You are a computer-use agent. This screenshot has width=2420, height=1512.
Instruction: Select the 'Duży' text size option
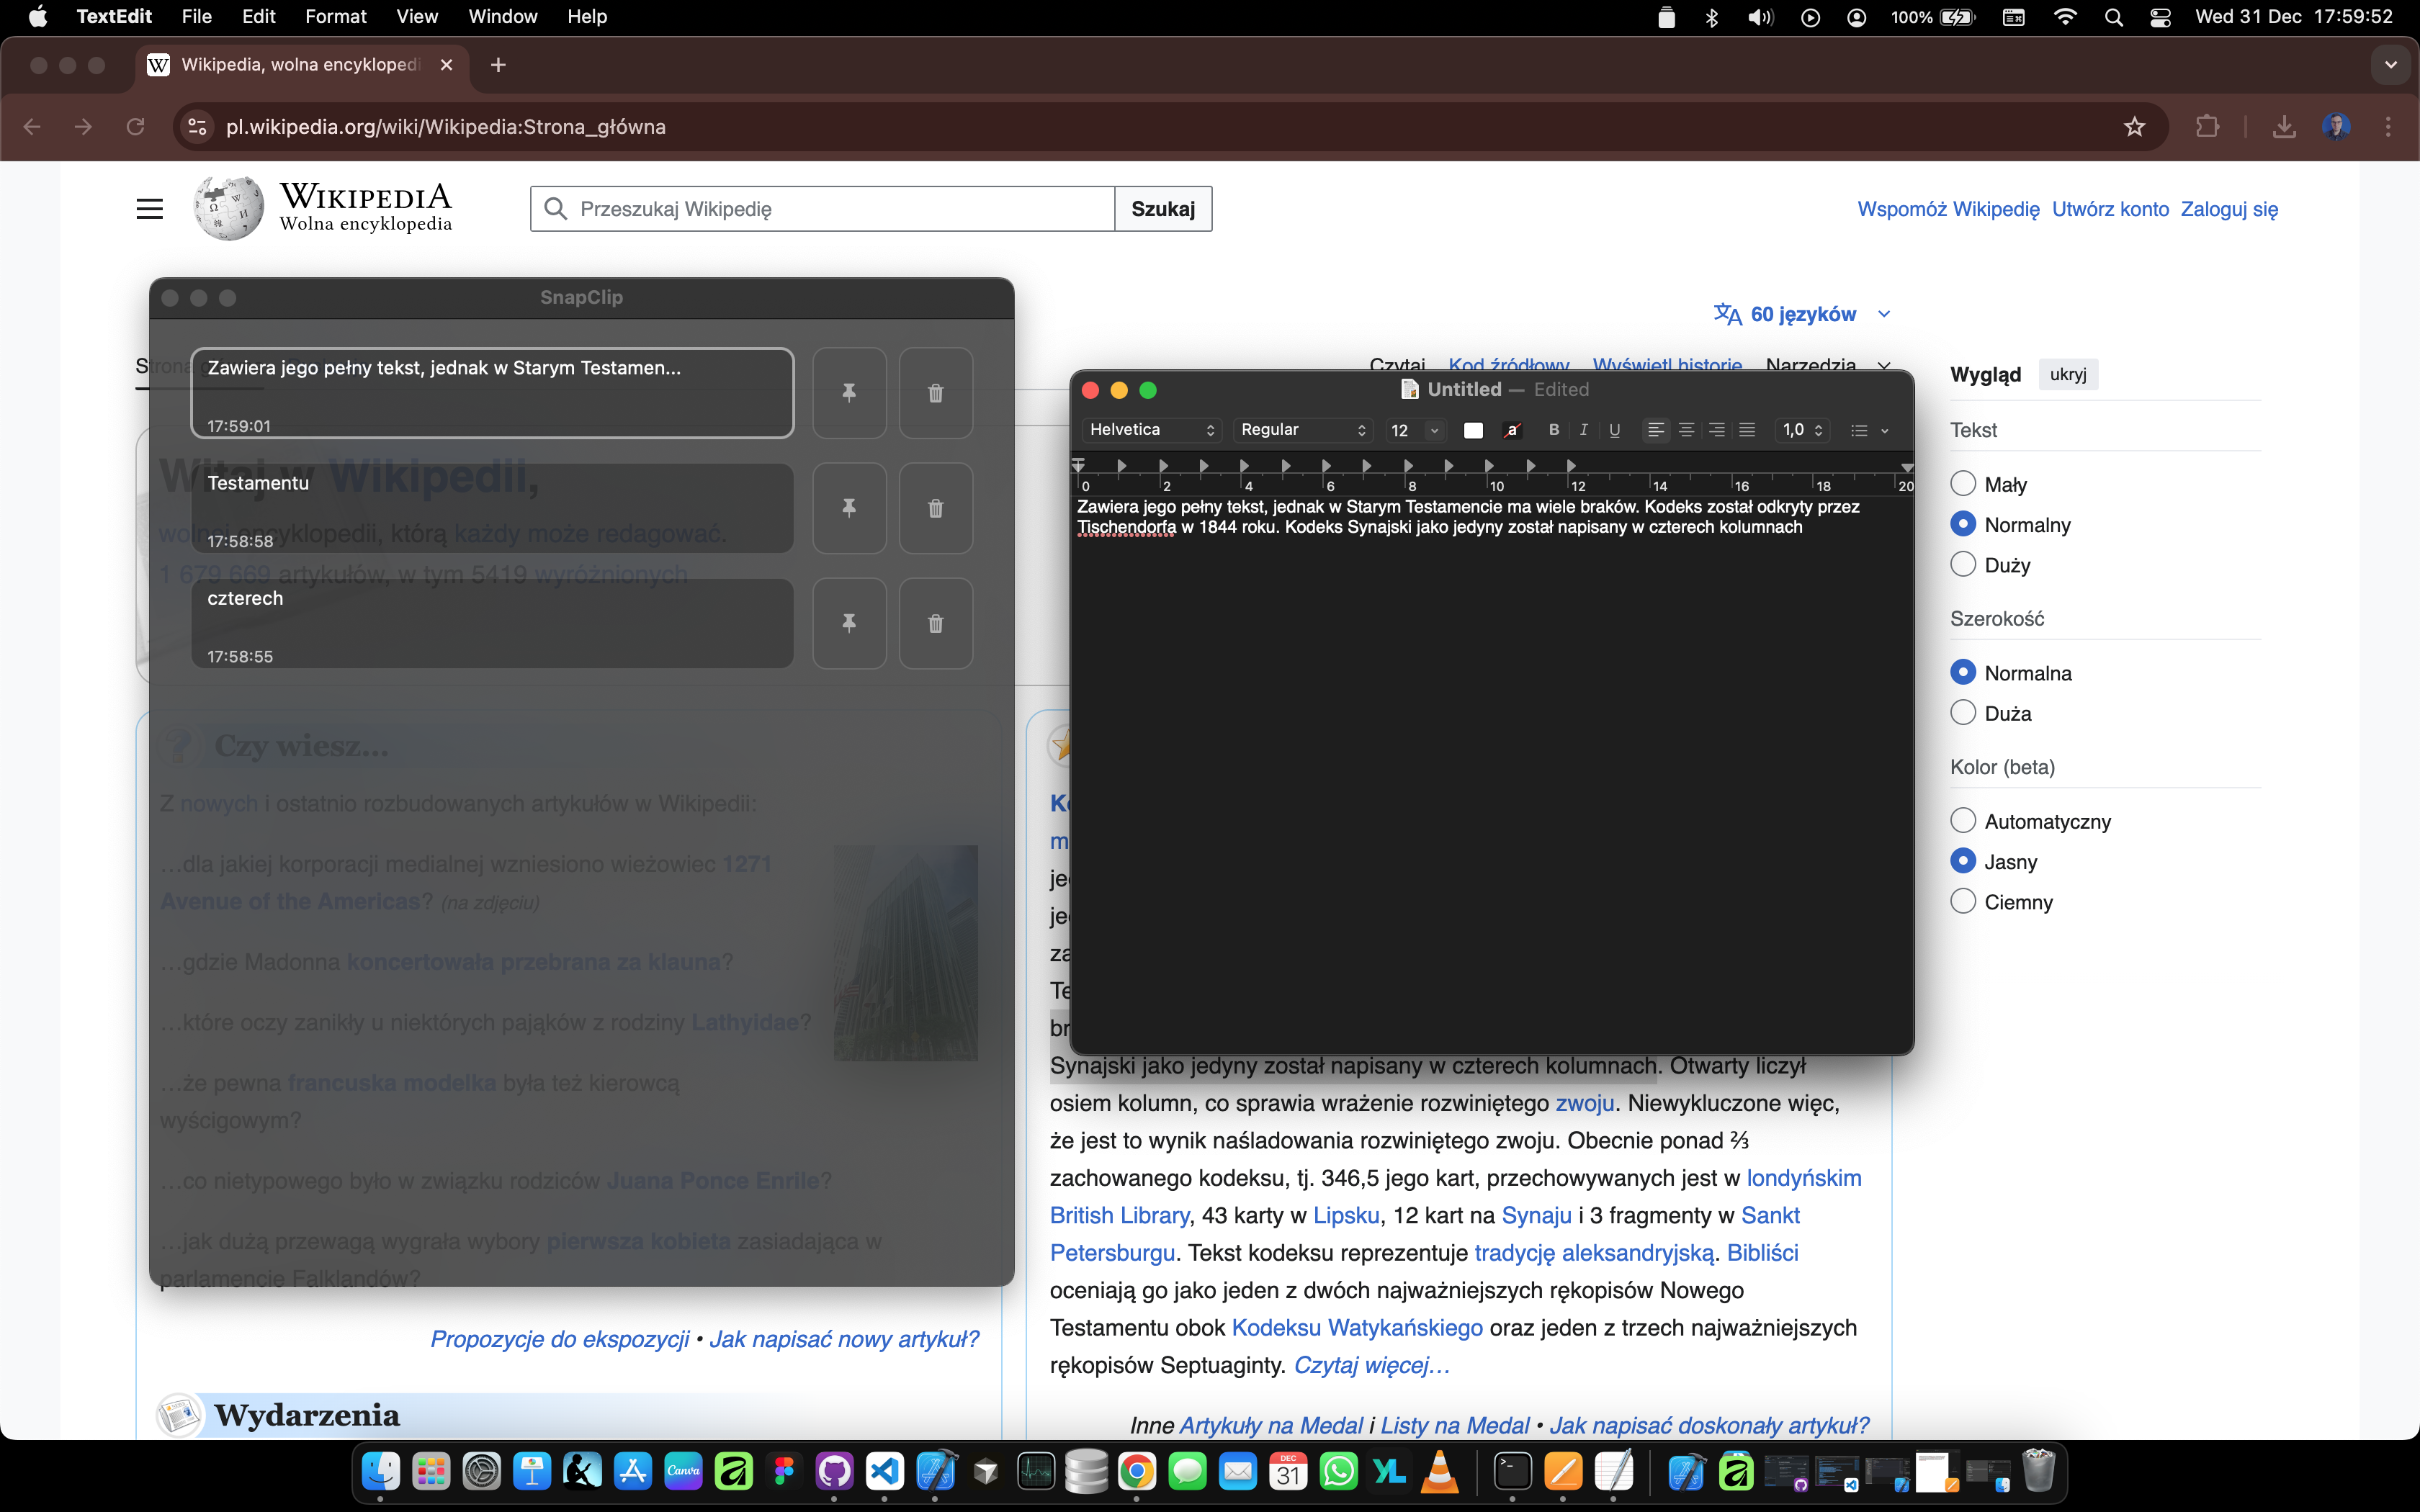[x=1963, y=565]
